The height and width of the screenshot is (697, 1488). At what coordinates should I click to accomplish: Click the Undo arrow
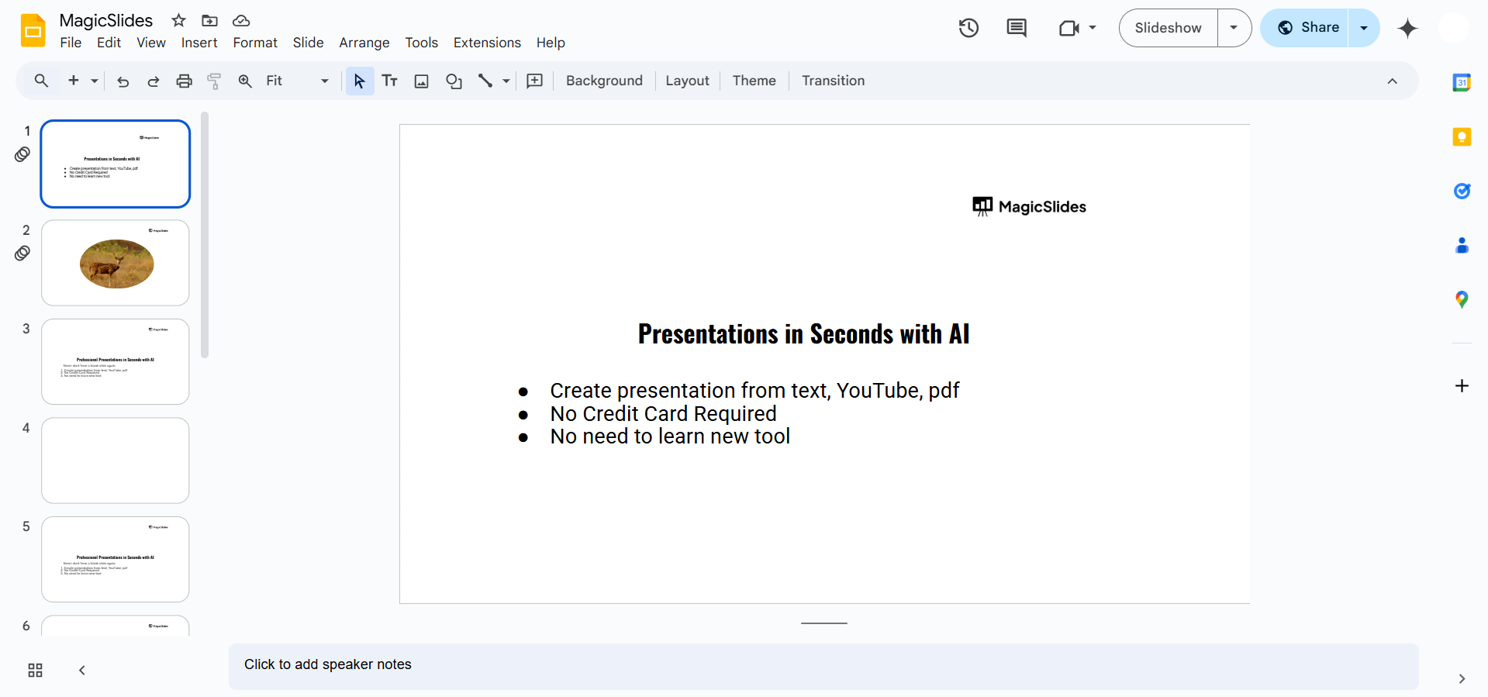[123, 81]
